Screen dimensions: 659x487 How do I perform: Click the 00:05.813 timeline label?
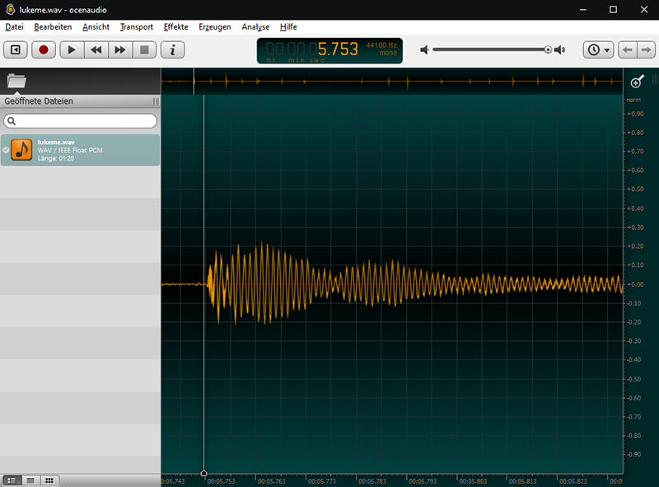point(523,481)
